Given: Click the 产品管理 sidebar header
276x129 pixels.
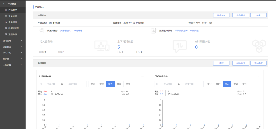Looking at the screenshot, I should tap(12, 4).
